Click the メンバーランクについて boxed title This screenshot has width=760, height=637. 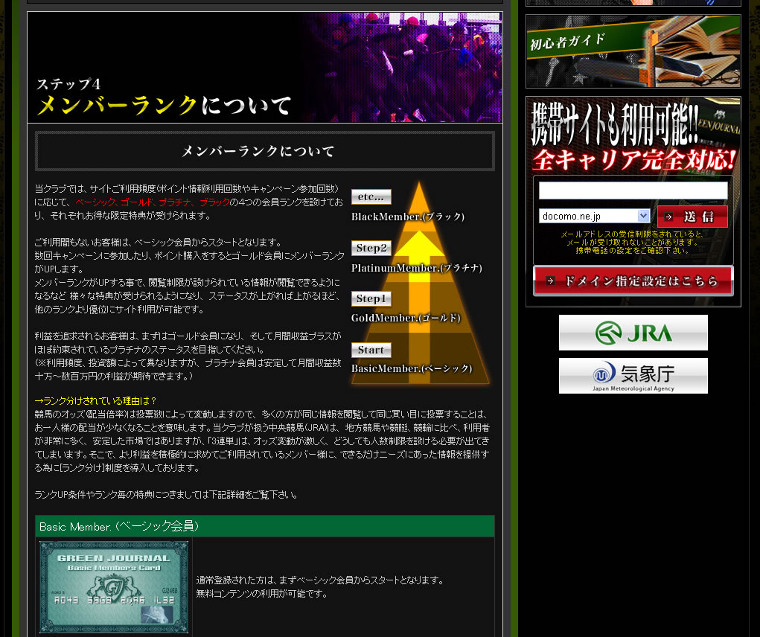click(x=265, y=151)
